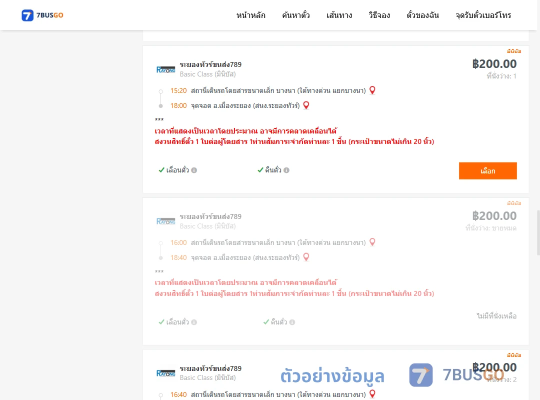
Task: Open วิธีจอง navigation link
Action: 379,15
